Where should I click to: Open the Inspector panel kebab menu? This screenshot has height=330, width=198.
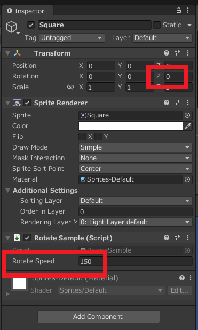188,11
